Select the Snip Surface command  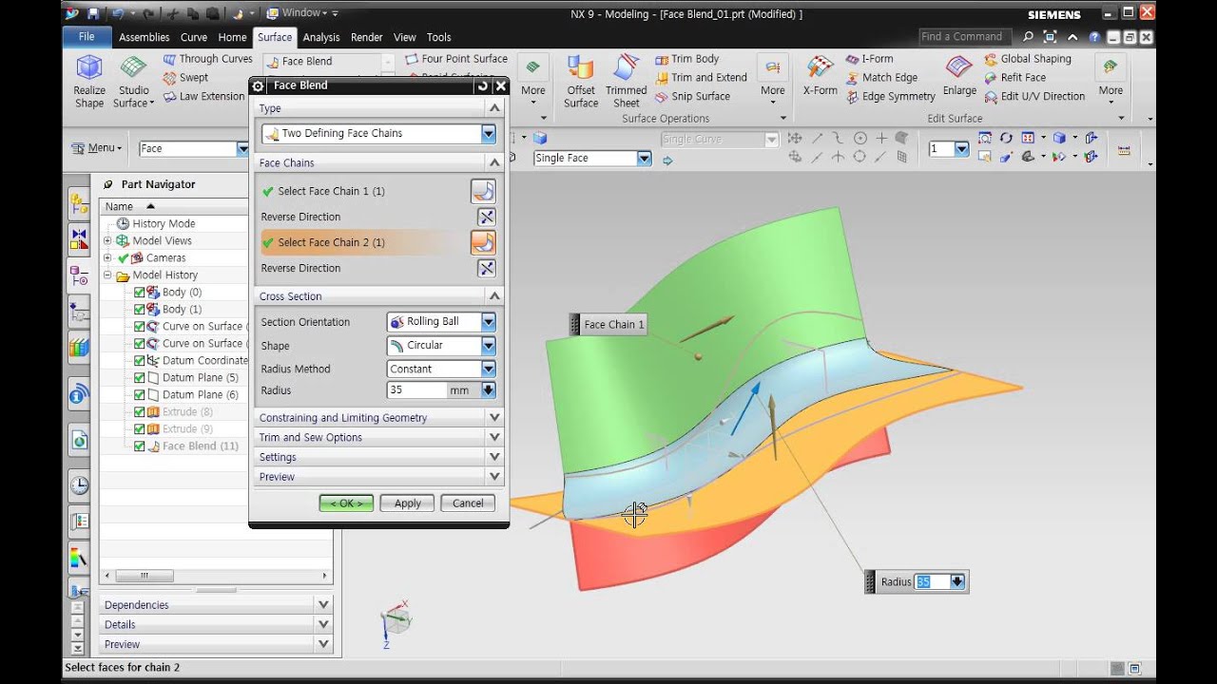692,96
